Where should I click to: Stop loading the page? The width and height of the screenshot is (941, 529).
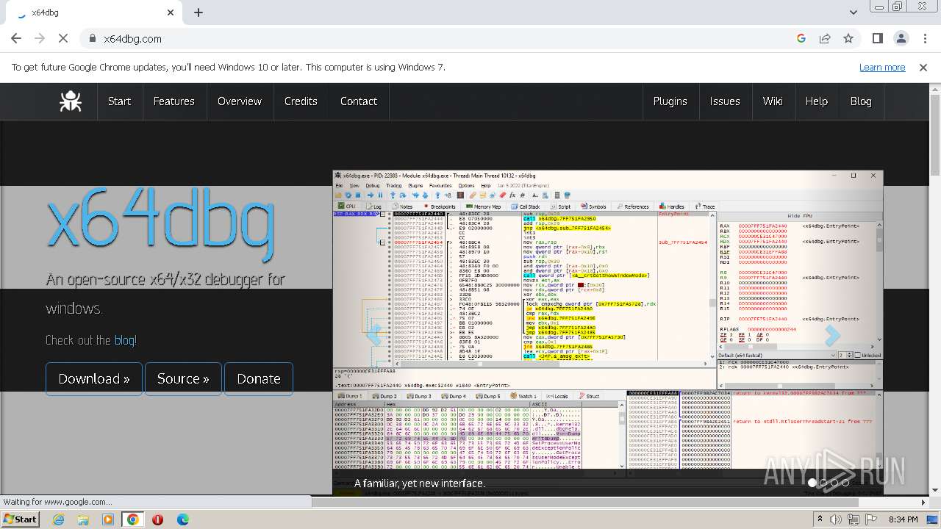(63, 38)
